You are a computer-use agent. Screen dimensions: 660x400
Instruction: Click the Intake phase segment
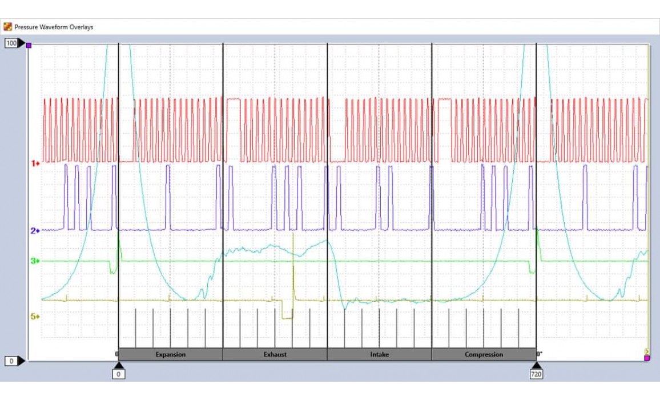point(379,354)
